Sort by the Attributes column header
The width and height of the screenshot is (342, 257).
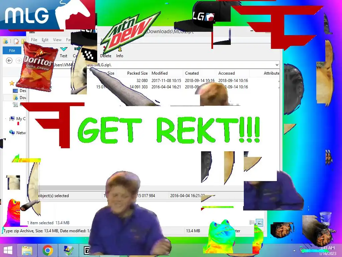271,73
